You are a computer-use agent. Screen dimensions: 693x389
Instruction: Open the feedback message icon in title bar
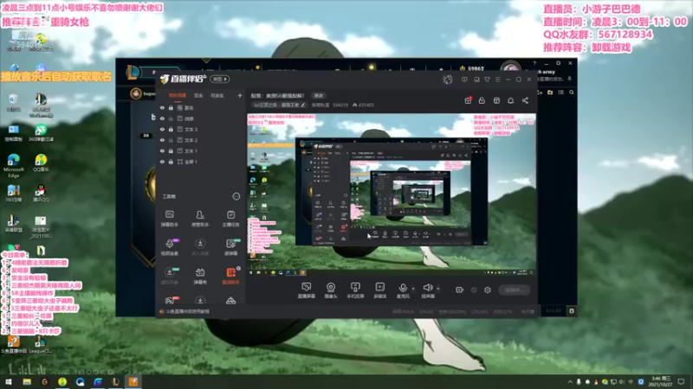(x=464, y=80)
